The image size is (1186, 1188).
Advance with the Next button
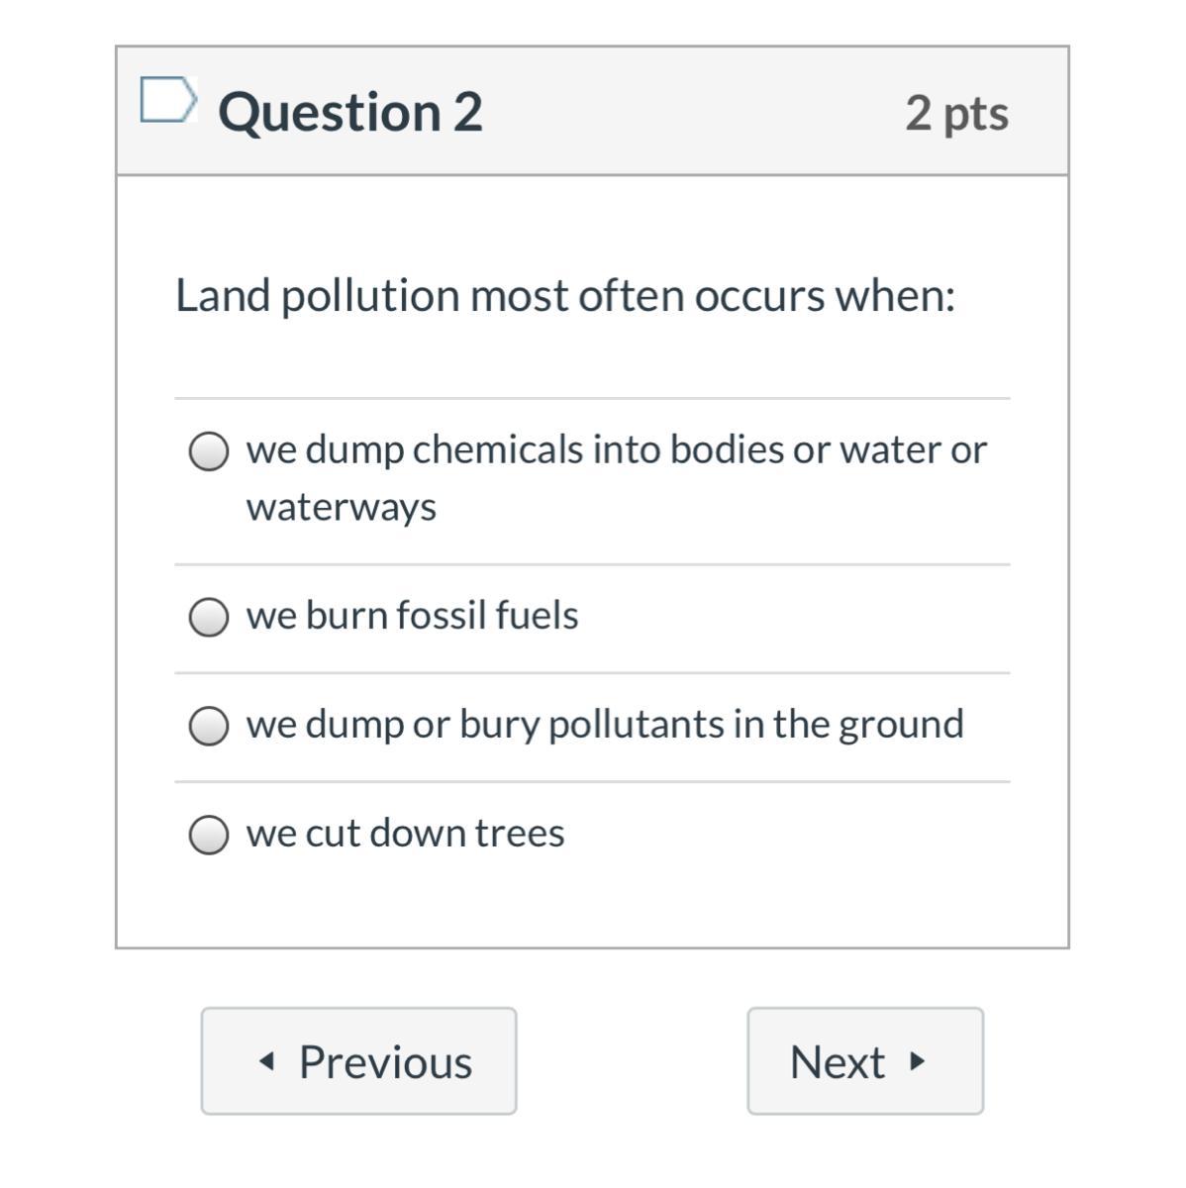[864, 1061]
